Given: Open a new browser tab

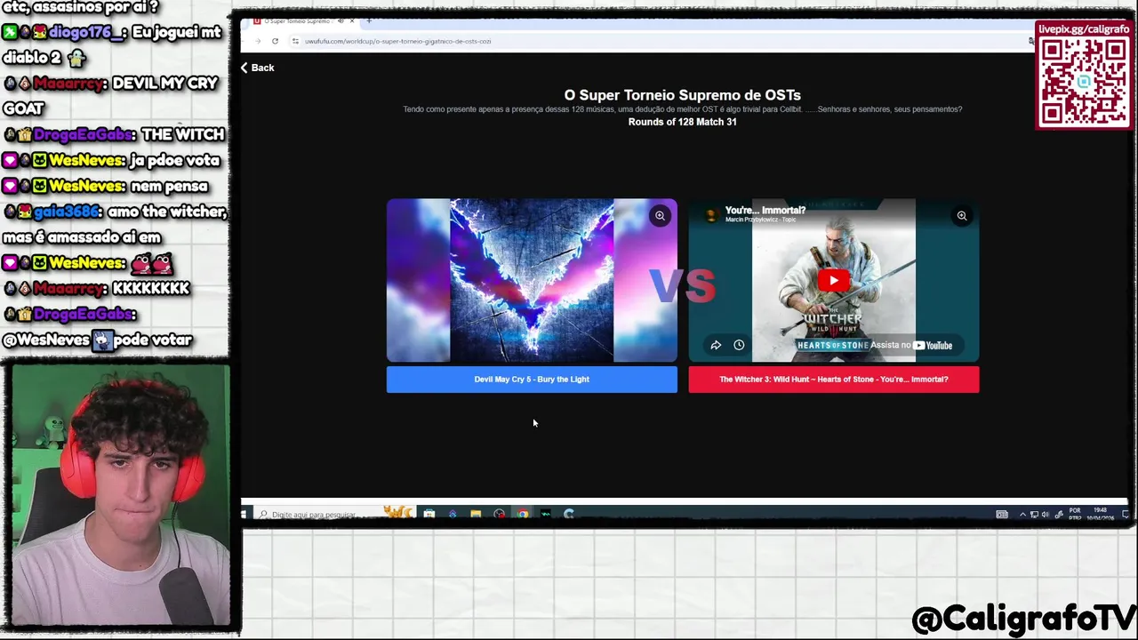Looking at the screenshot, I should pyautogui.click(x=369, y=21).
